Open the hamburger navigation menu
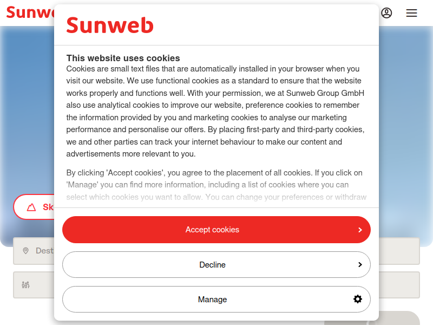433x325 pixels. pos(411,13)
